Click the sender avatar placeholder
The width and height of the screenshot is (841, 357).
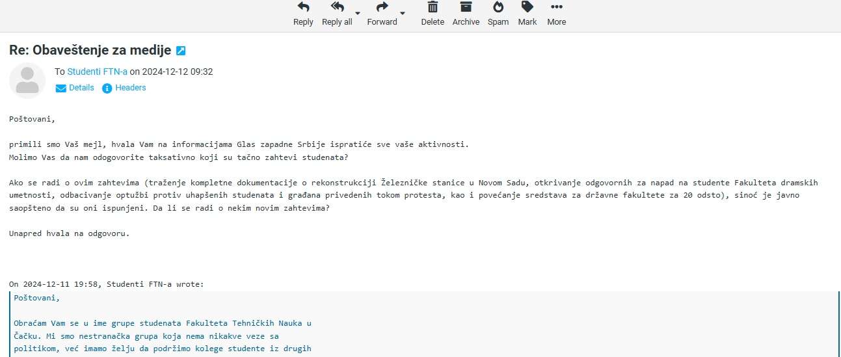(x=27, y=81)
